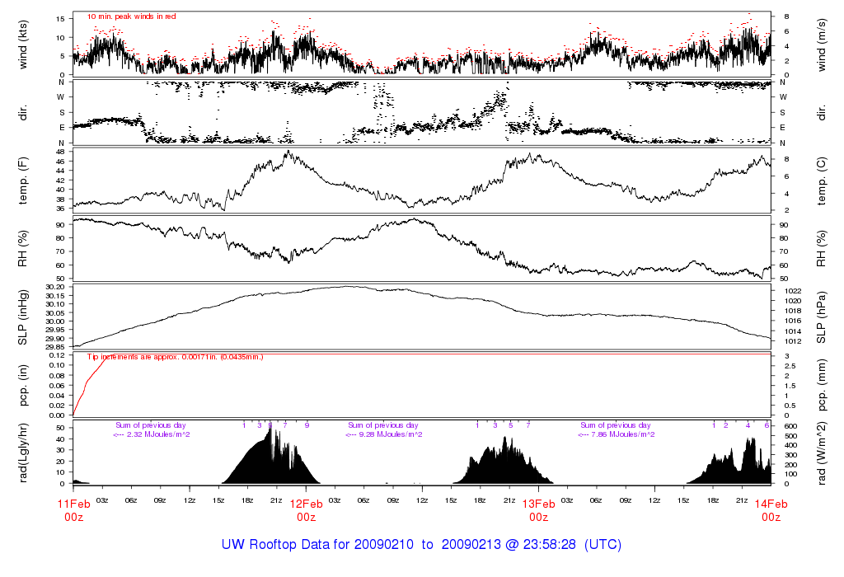Click the 29.85 tick on the SLP axis
The height and width of the screenshot is (577, 844).
point(55,347)
